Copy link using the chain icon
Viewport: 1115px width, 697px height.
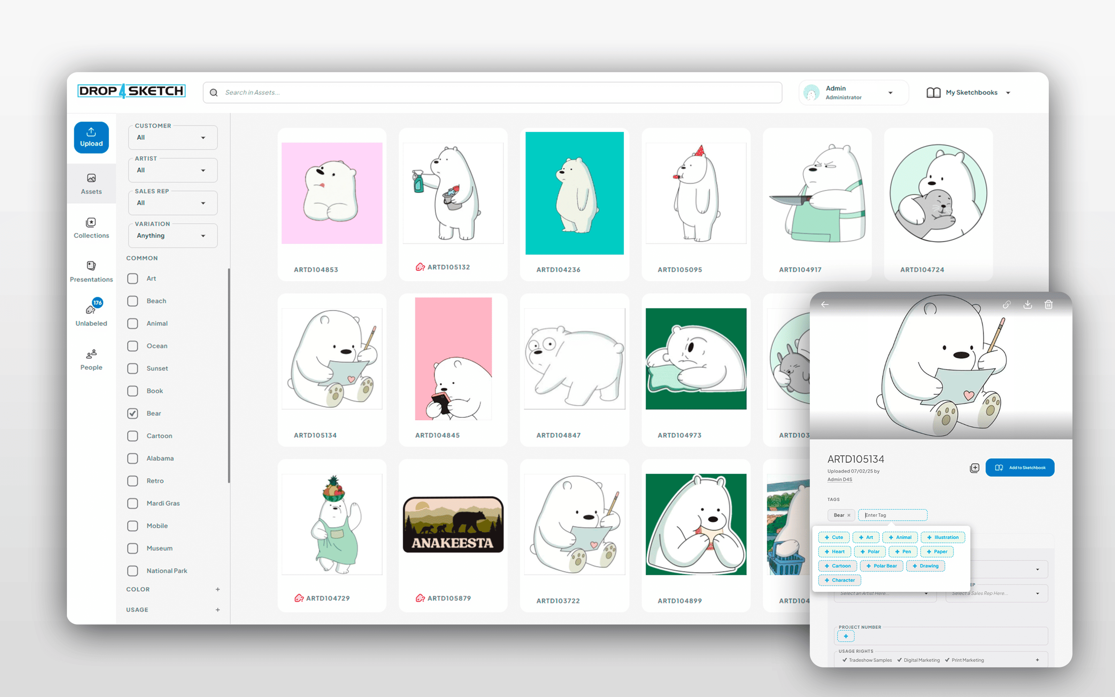point(1006,304)
